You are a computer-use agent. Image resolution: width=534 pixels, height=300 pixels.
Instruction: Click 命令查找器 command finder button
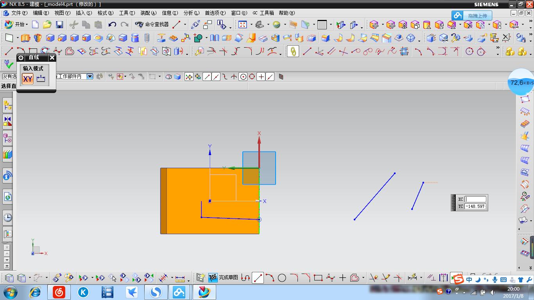coord(152,25)
